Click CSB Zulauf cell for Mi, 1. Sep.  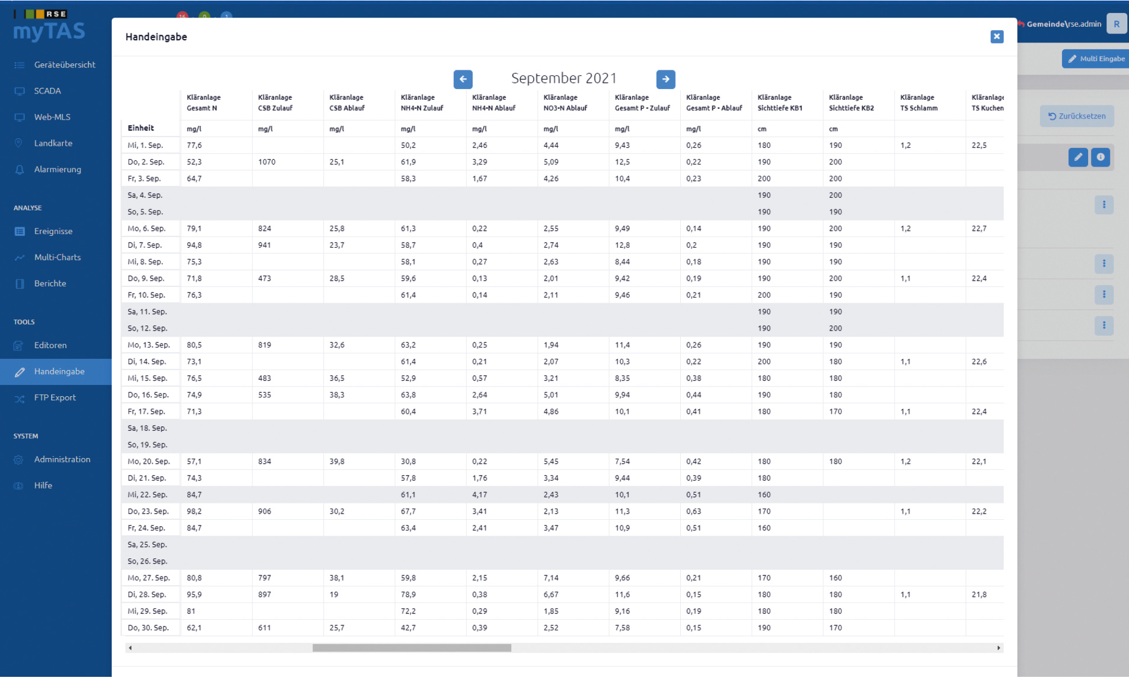coord(288,145)
